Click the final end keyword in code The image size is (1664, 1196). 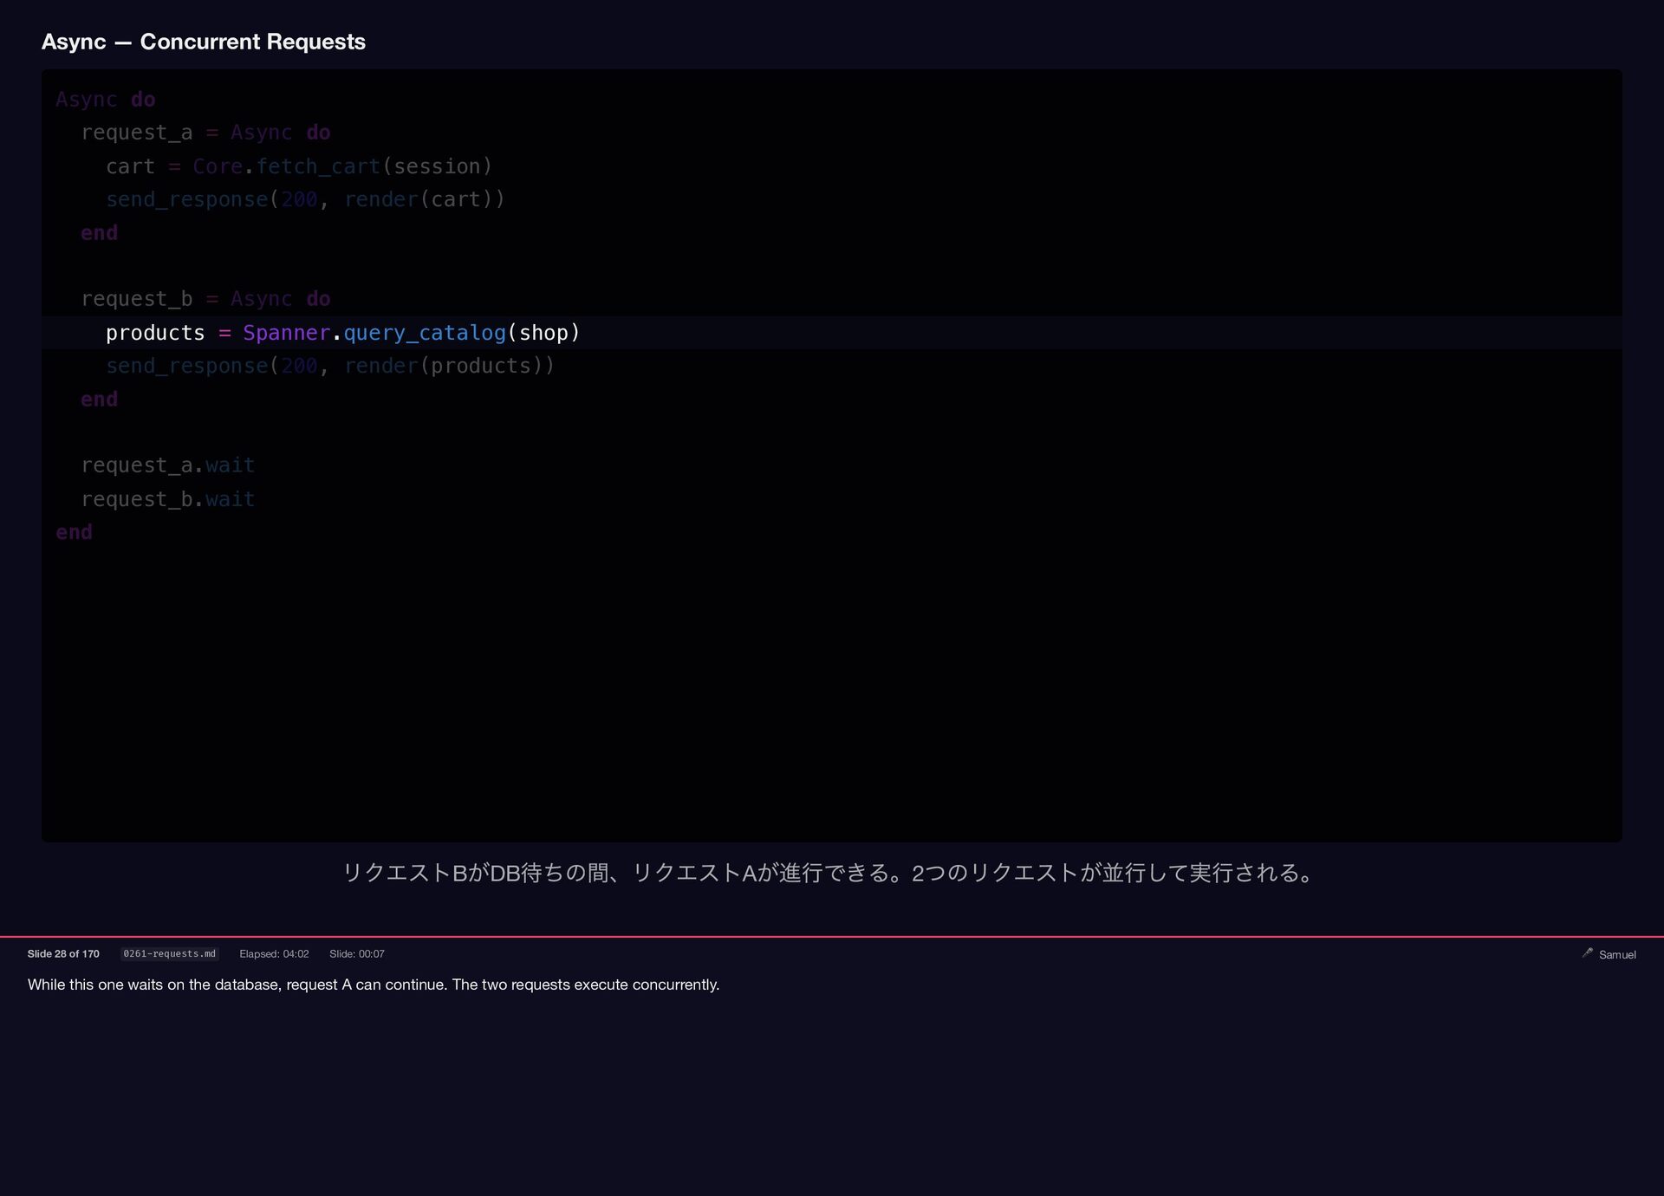[x=74, y=532]
